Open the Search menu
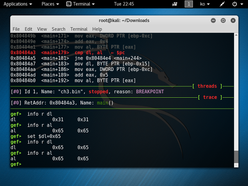 coord(59,29)
